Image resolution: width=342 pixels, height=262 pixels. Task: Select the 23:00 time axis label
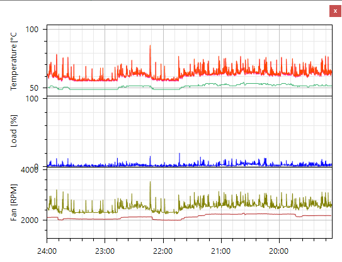105,251
